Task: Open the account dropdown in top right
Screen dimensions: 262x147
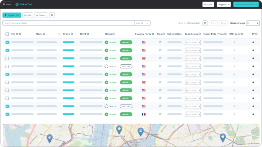Action: tap(246, 5)
